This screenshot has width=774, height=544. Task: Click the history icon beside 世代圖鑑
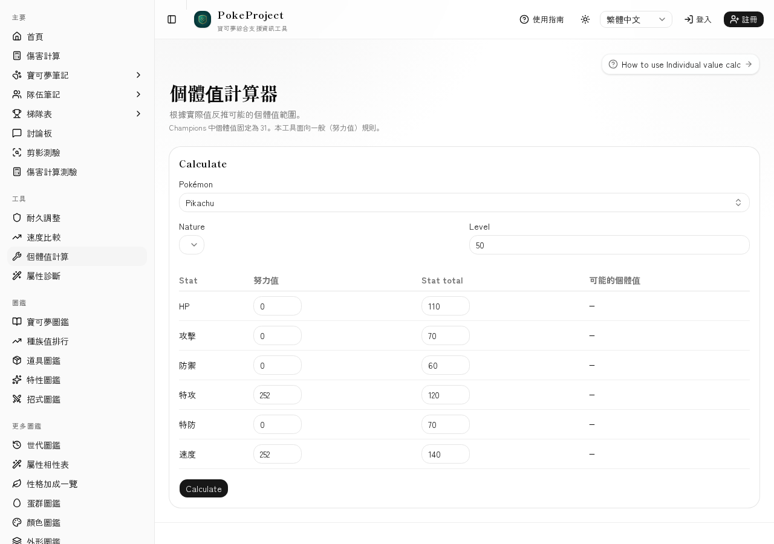pyautogui.click(x=17, y=445)
